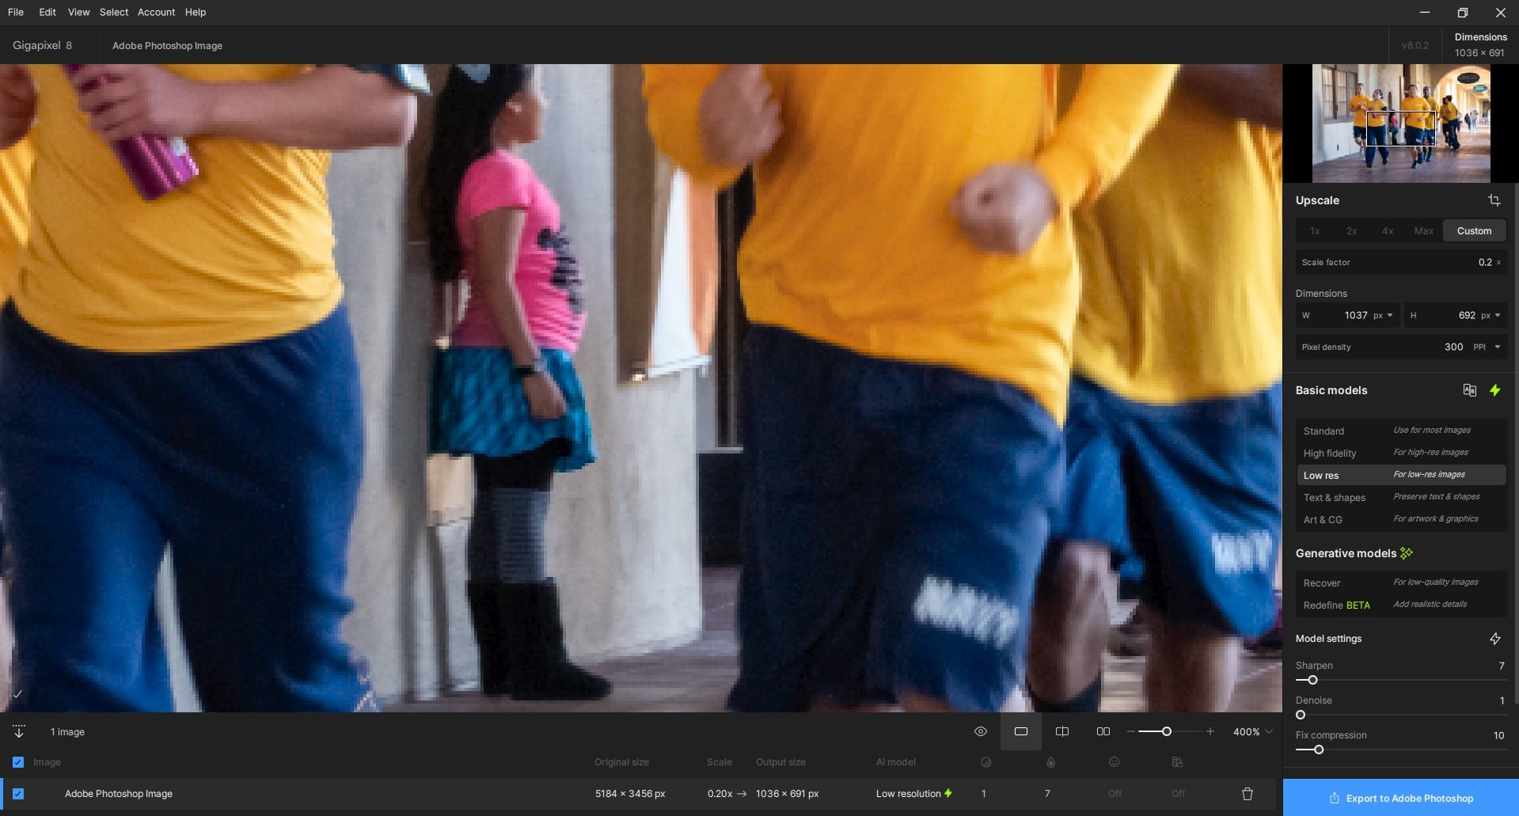Expand the 400% zoom level dropdown
Screen dimensions: 1519x816
point(1269,732)
